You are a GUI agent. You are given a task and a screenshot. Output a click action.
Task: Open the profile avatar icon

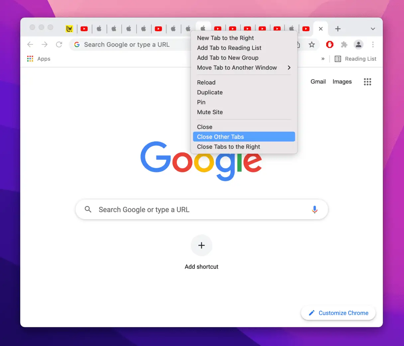pos(358,44)
